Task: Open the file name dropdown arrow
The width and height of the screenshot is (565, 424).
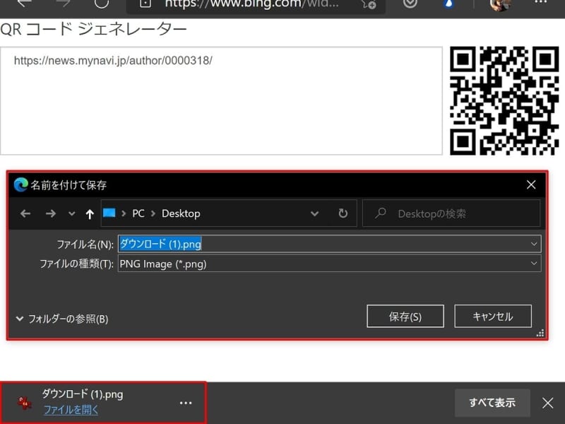Action: click(534, 244)
